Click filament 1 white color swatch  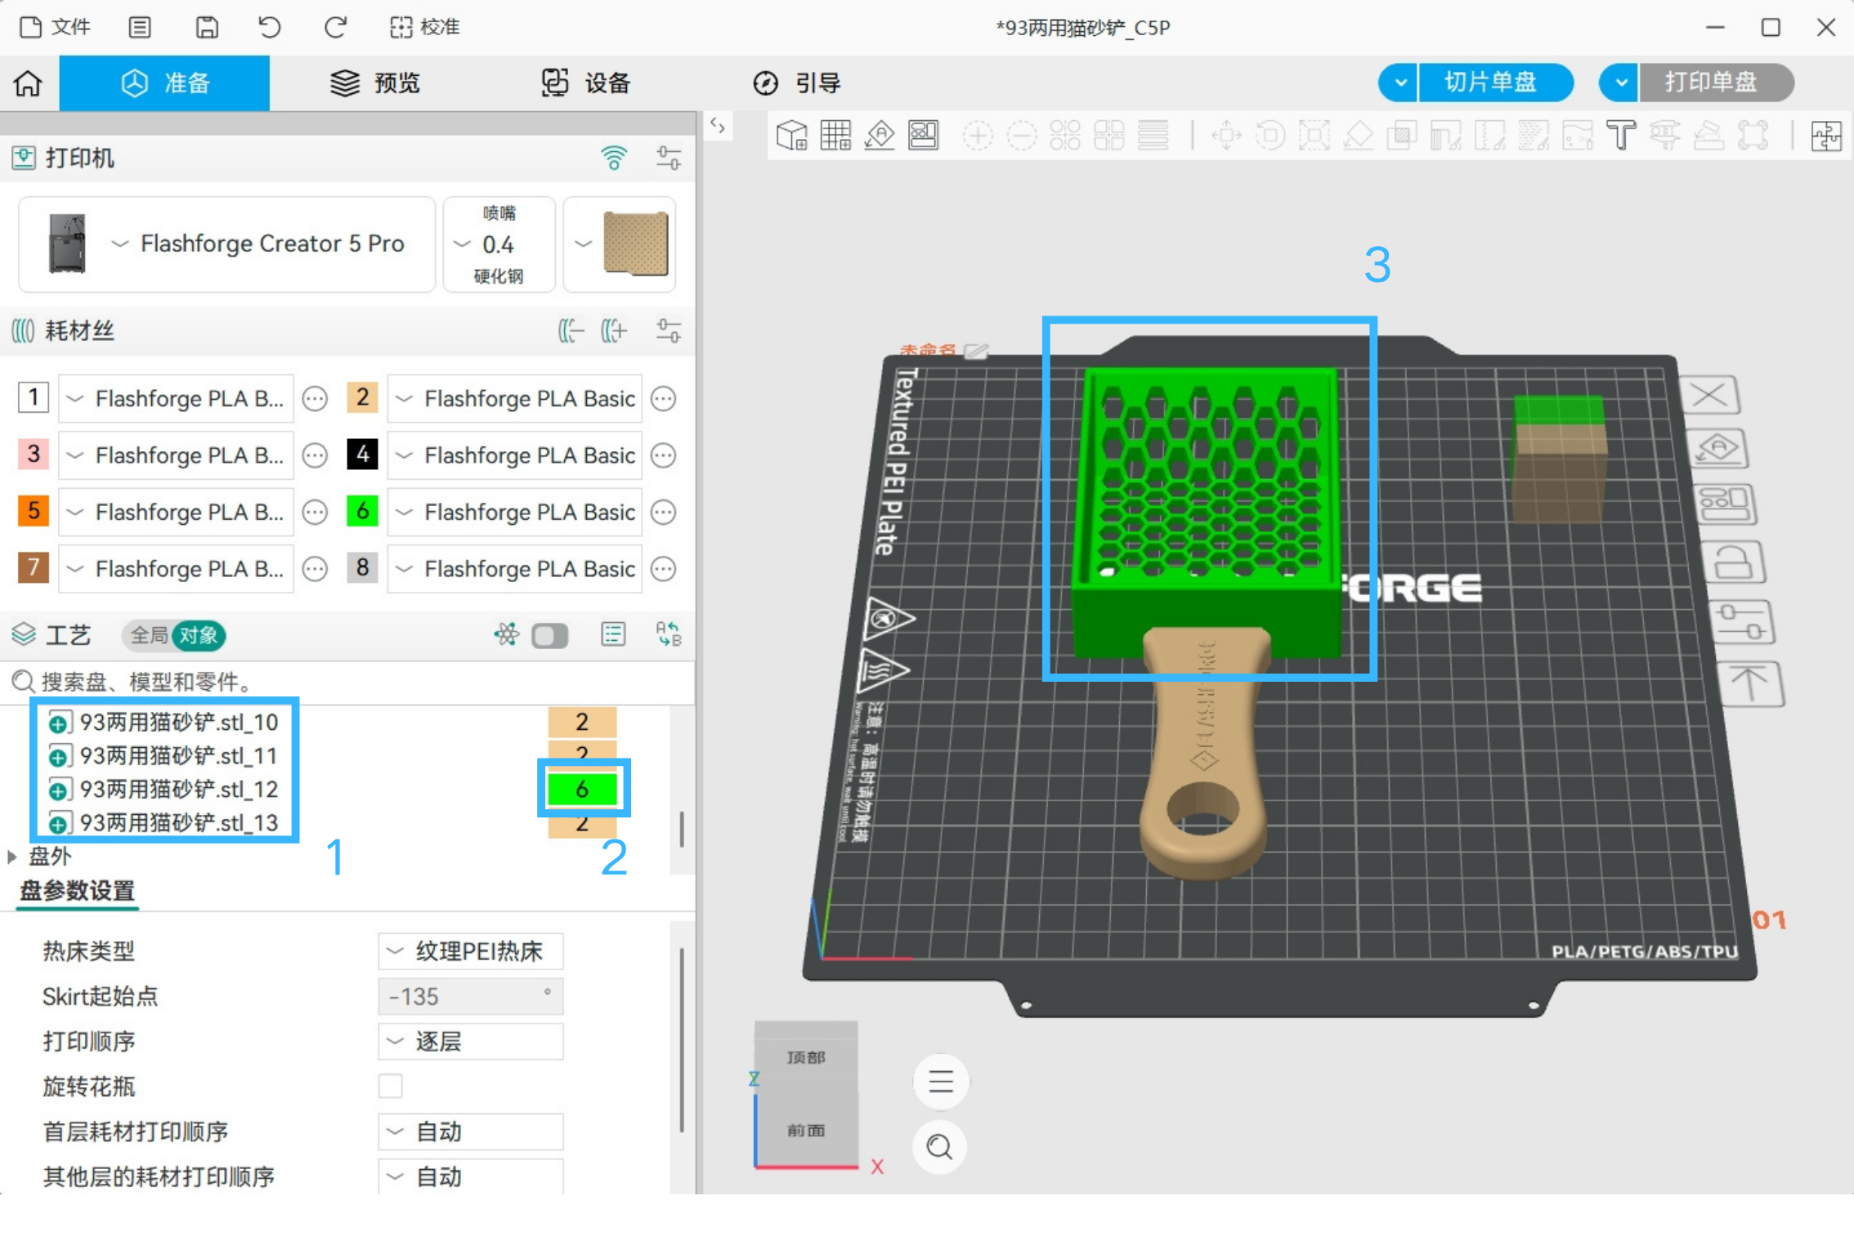coord(34,398)
